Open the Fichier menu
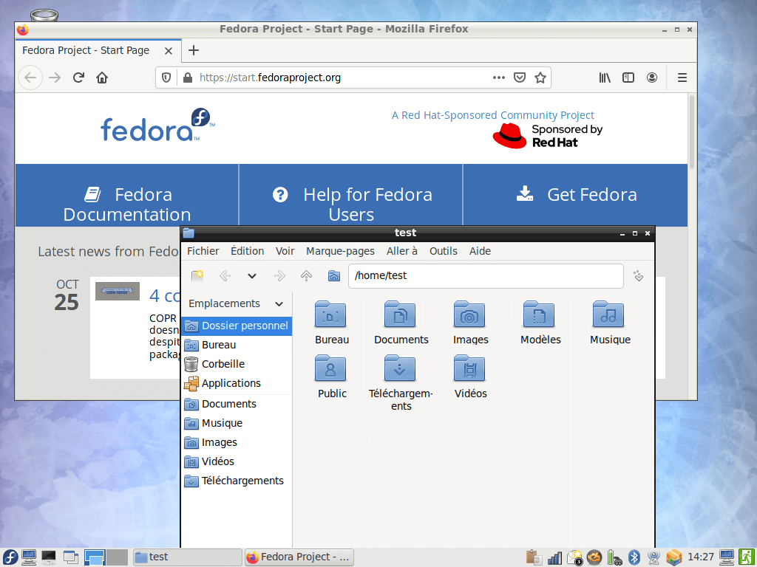 (203, 251)
